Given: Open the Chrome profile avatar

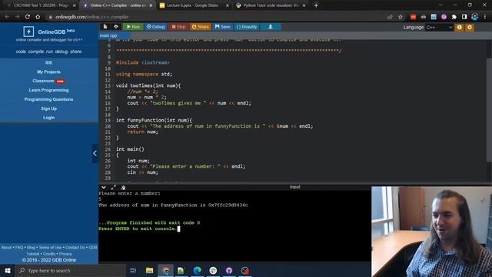Looking at the screenshot, I should (x=475, y=17).
